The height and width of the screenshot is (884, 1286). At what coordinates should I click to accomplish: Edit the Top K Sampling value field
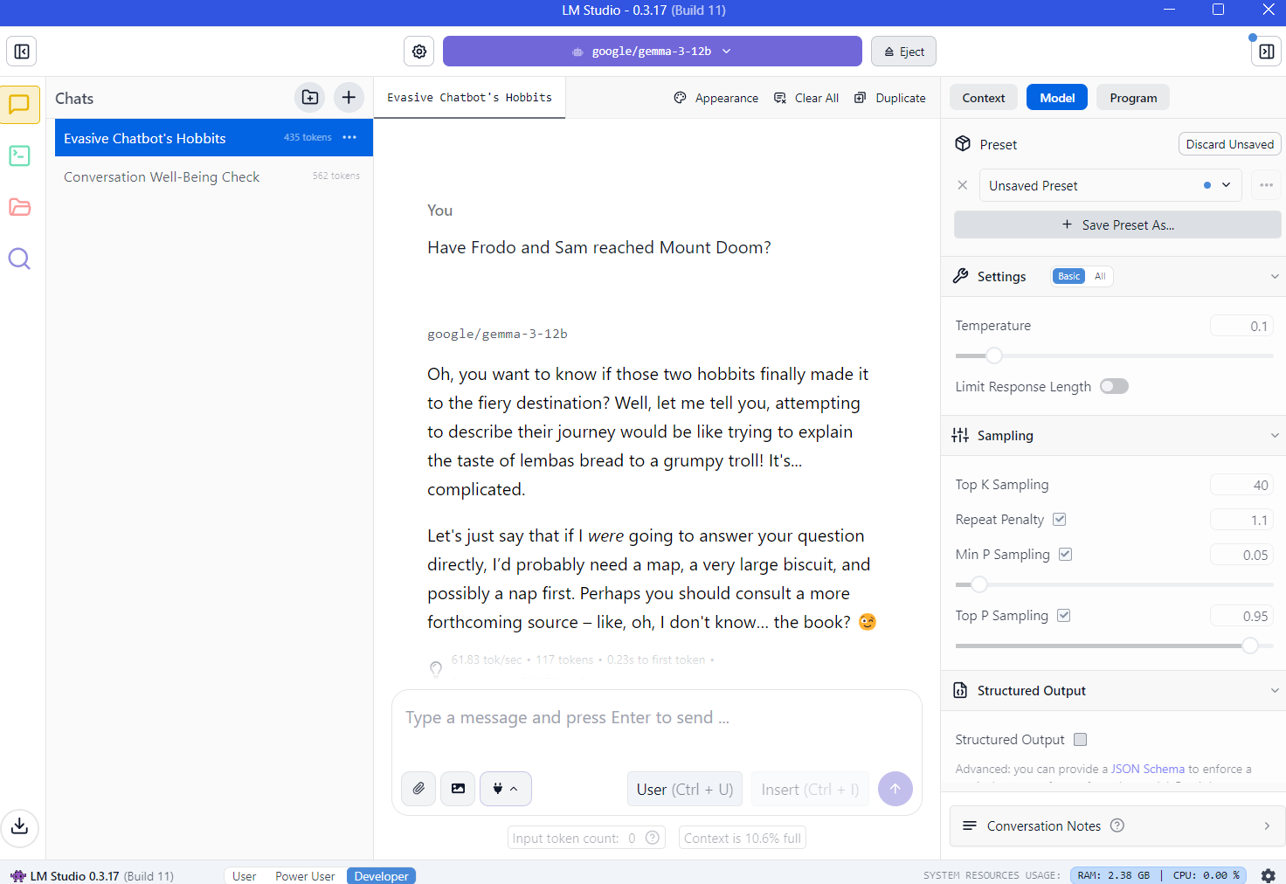coord(1241,485)
